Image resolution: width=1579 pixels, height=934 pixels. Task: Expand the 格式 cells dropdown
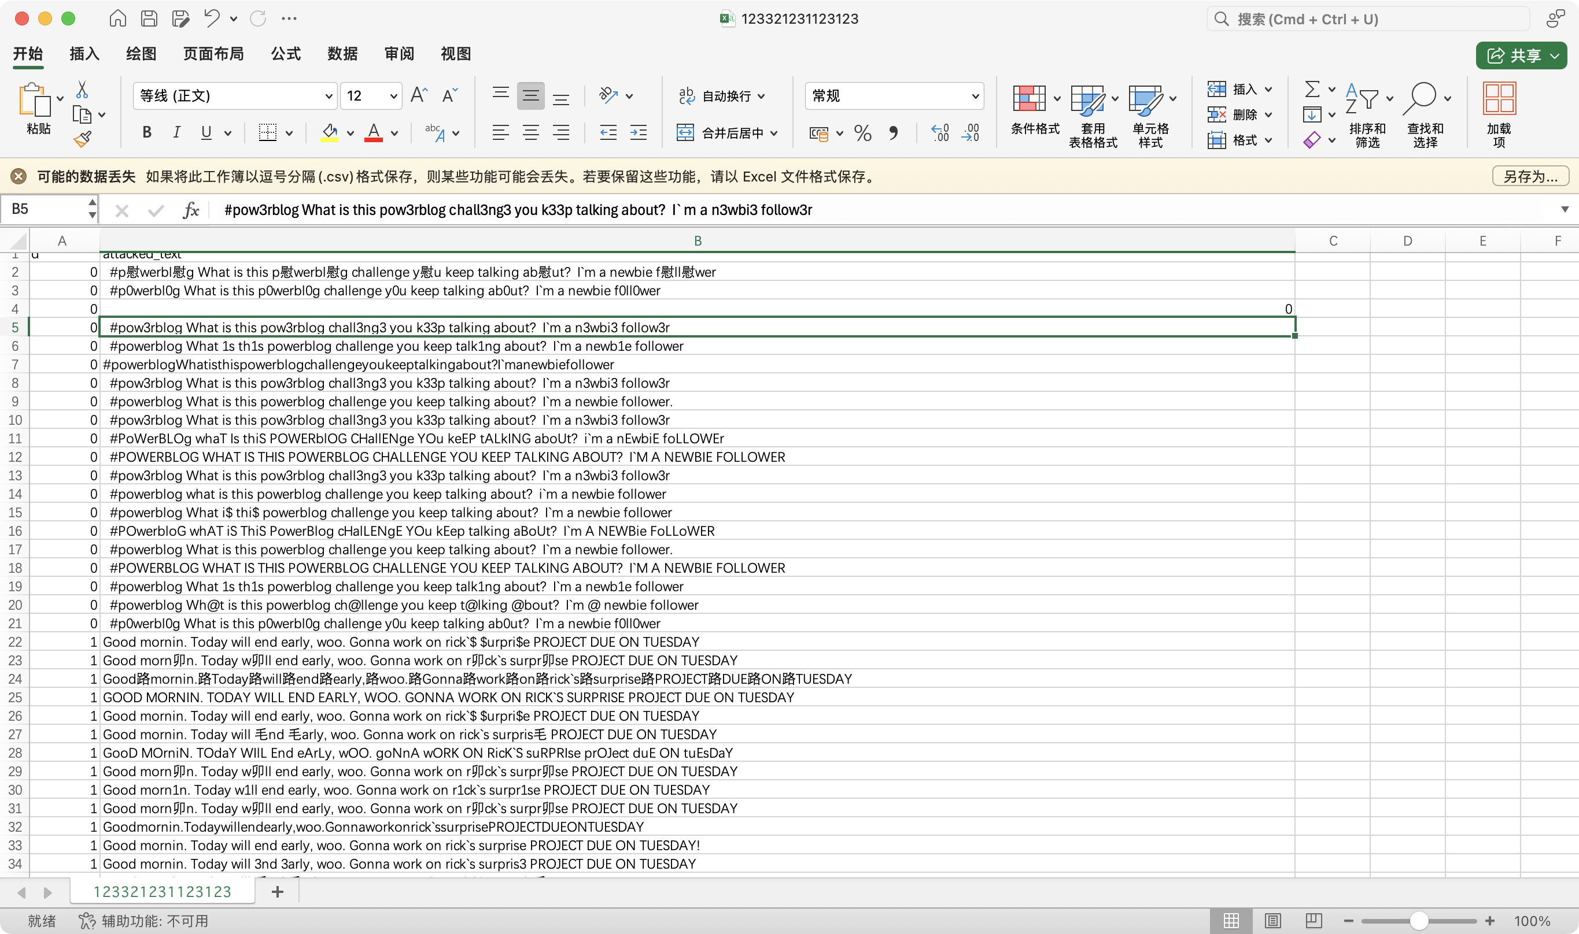pos(1268,140)
